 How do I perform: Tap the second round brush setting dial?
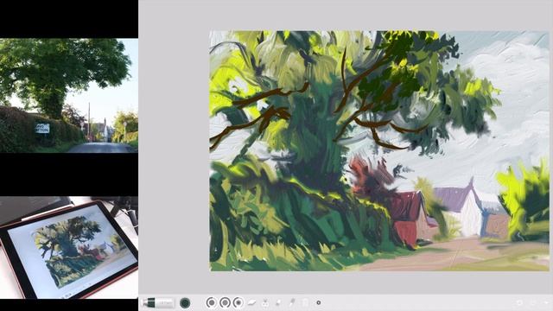[x=225, y=302]
